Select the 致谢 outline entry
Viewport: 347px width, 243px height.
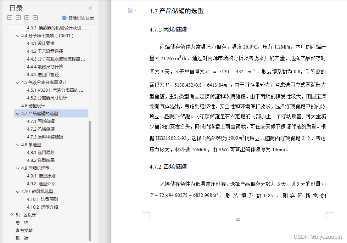point(22,238)
